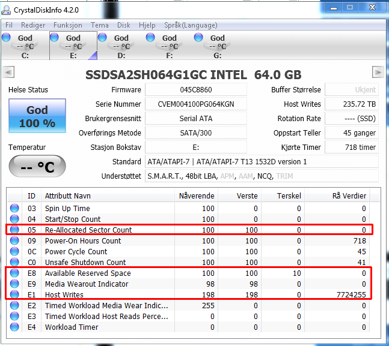Viewport: 389px width, 346px height.
Task: Click status orb for Power Cycle Count
Action: 14,251
